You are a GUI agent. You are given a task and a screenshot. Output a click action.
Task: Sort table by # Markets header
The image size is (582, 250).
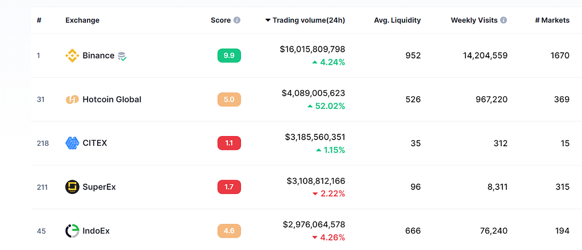552,20
